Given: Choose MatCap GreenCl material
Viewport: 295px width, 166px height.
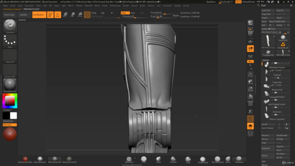Looking at the screenshot, I should pyautogui.click(x=70, y=160).
